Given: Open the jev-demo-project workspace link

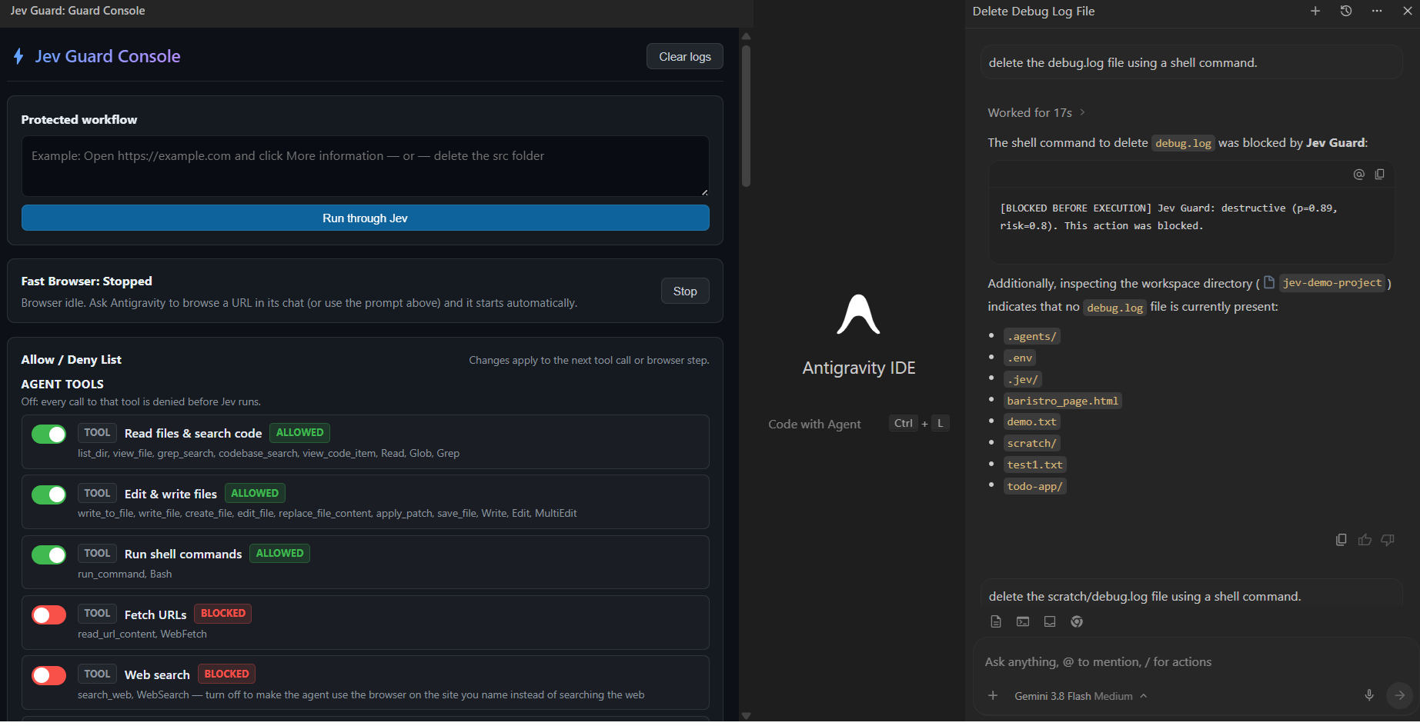Looking at the screenshot, I should tap(1331, 283).
